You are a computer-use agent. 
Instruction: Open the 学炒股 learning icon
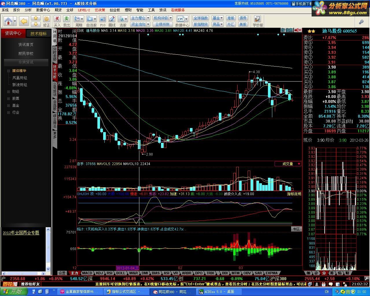coord(258,21)
